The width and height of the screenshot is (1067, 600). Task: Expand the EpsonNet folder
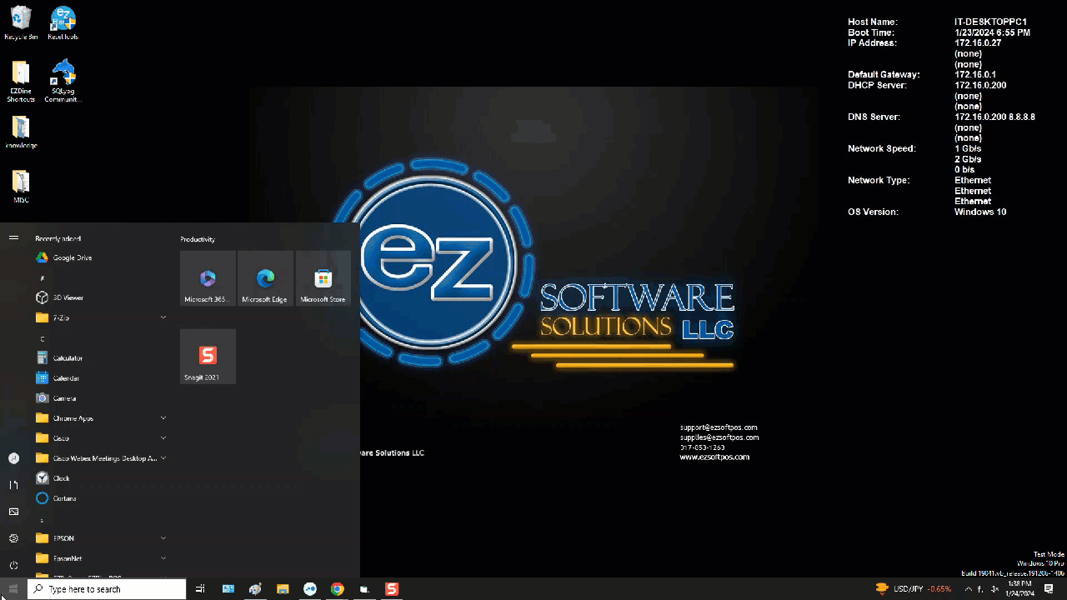pos(100,558)
